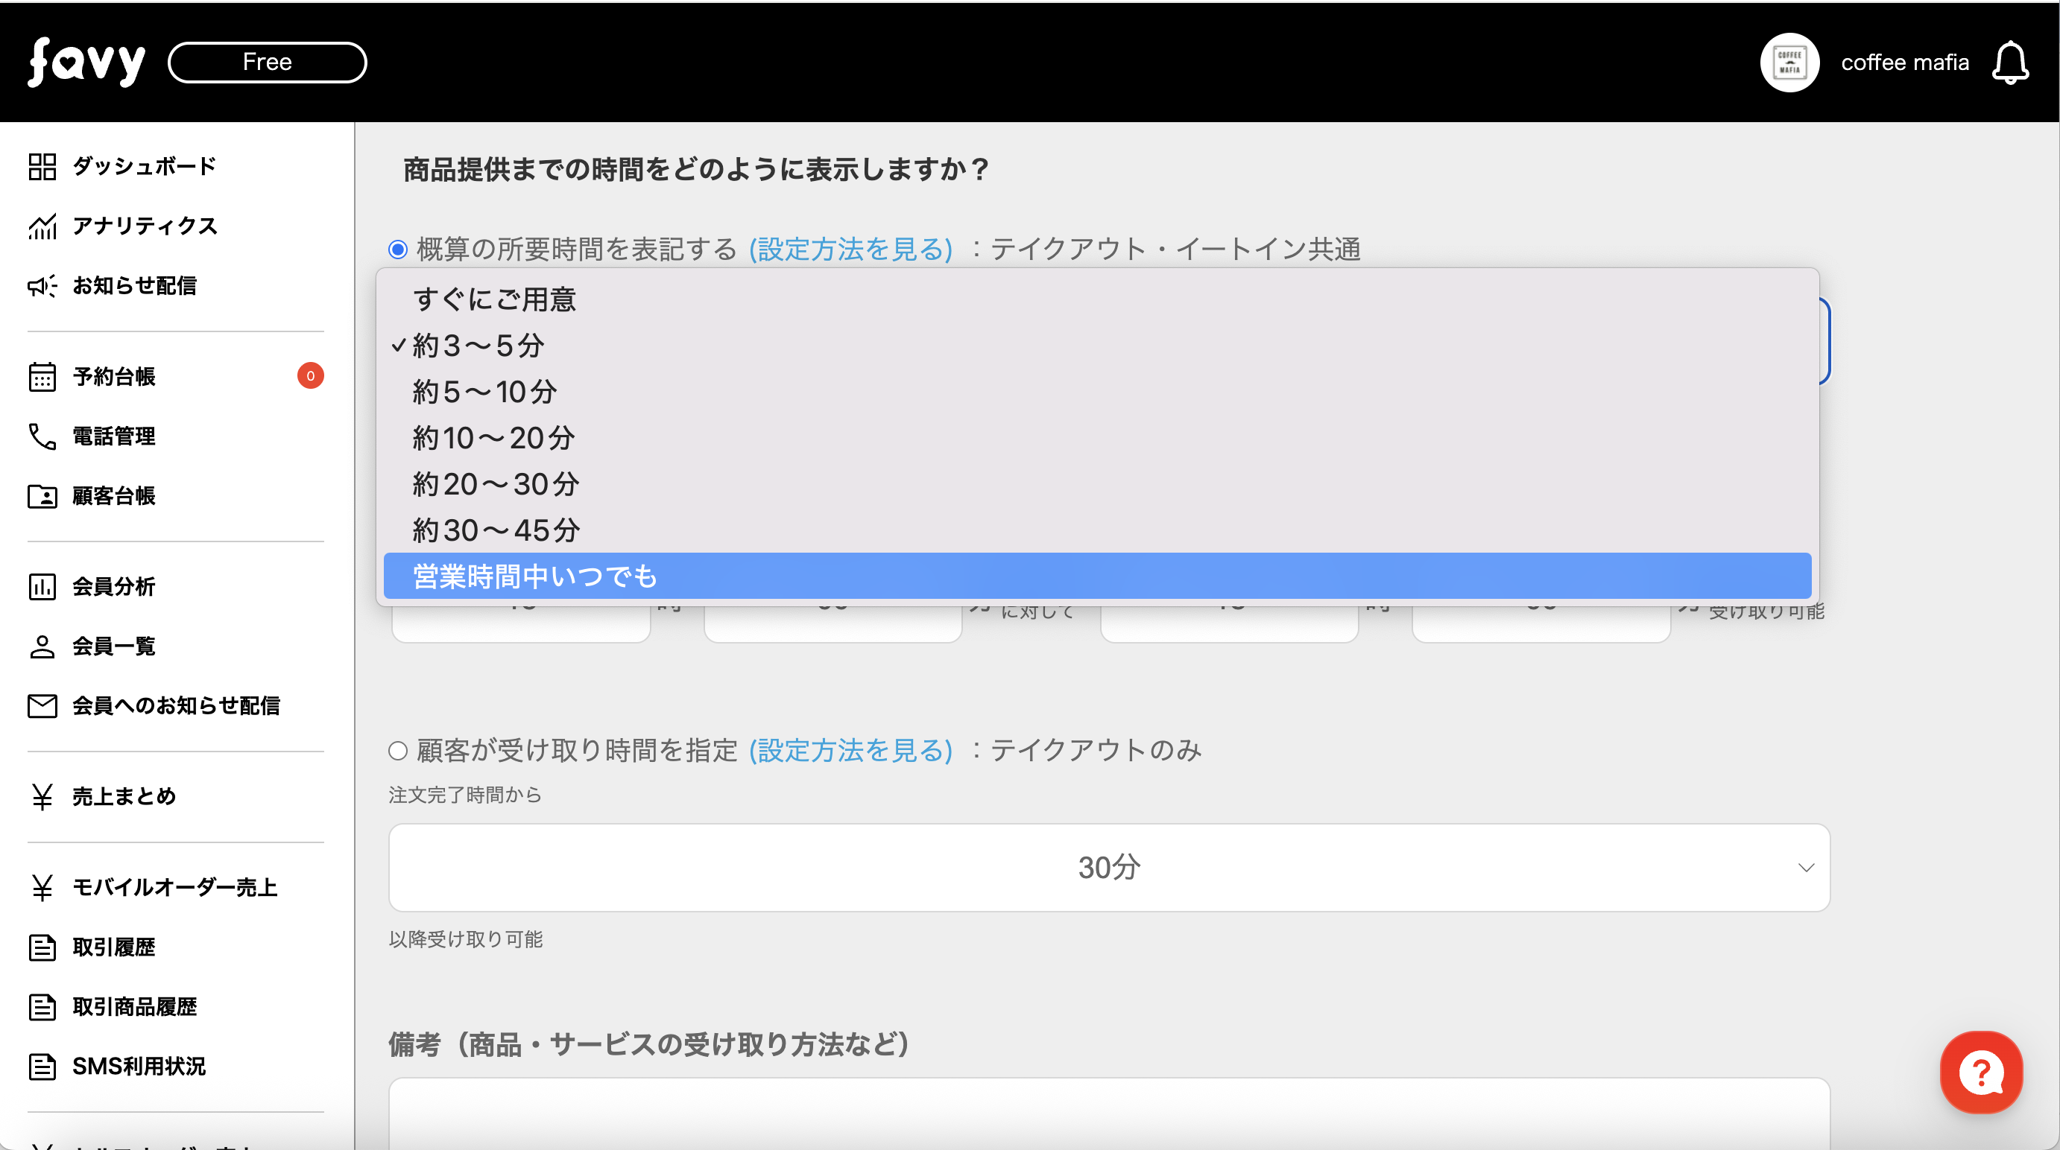Open 会員一覧 menu label

pos(113,646)
